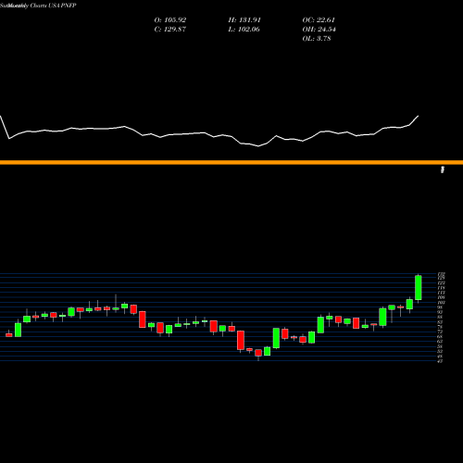Click the endpoint of the white line chart
This screenshot has width=463, height=463.
tap(419, 116)
